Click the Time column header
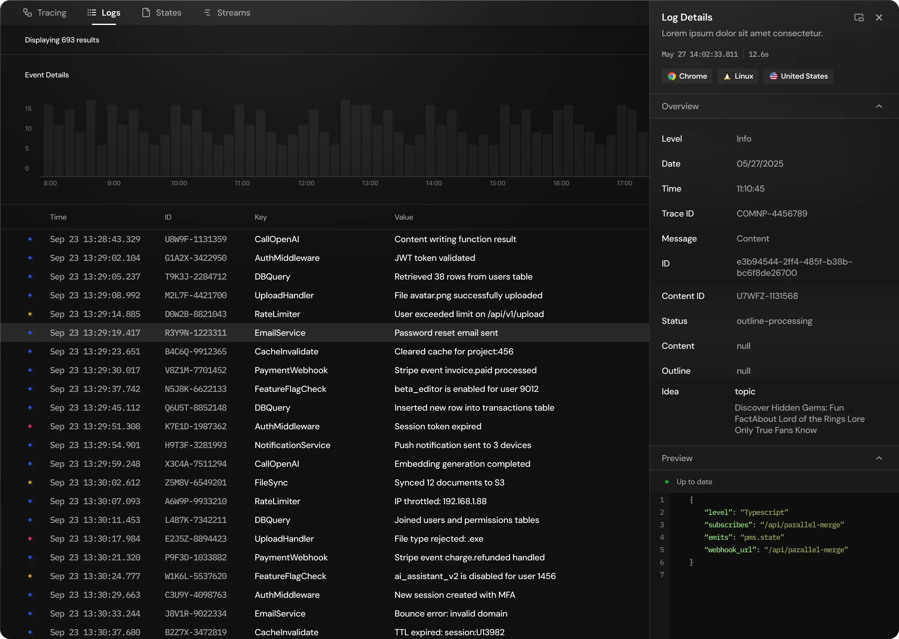 point(58,217)
